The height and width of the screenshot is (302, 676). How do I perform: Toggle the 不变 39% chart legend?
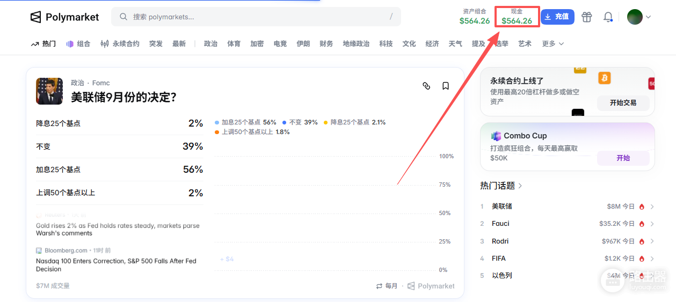point(300,122)
